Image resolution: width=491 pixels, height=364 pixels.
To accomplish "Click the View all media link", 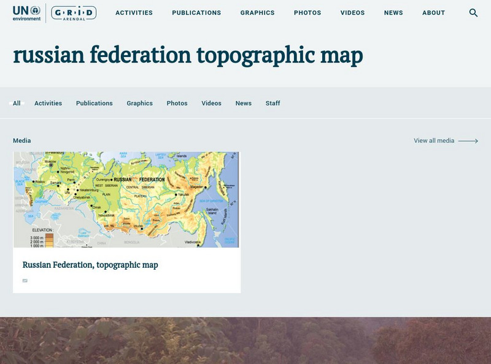I will pyautogui.click(x=434, y=140).
